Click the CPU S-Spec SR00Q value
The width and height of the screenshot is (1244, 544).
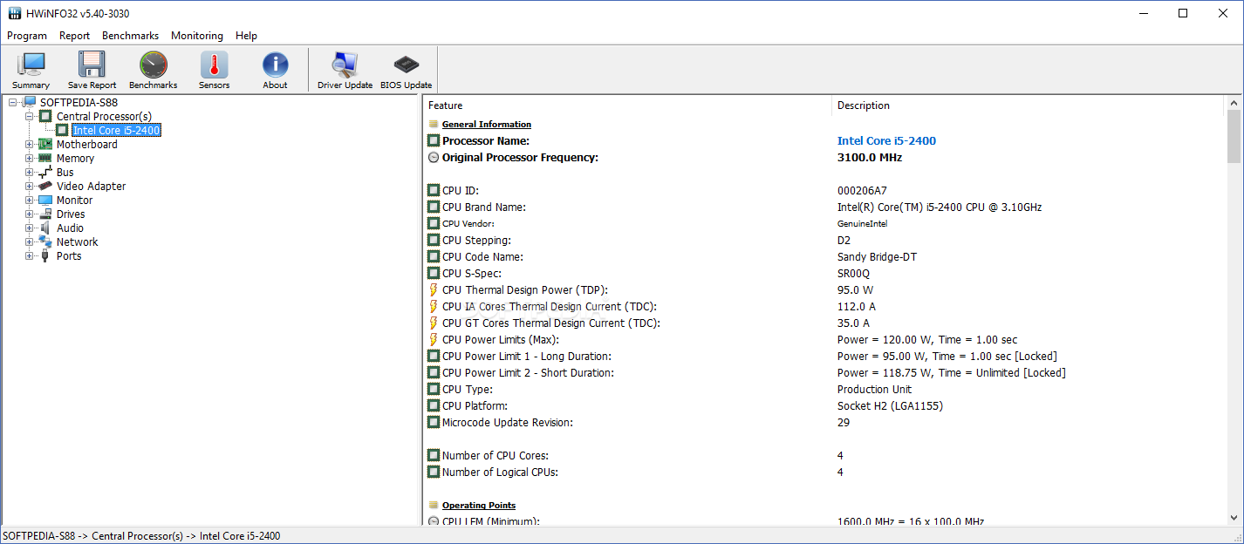coord(855,273)
